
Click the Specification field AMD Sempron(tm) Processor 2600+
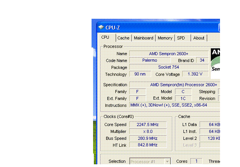[175, 85]
